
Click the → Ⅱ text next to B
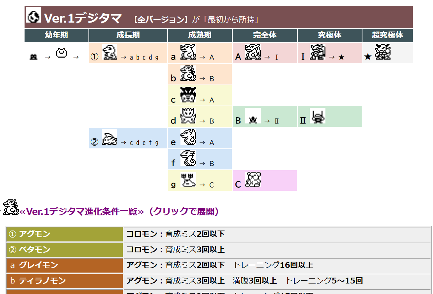point(272,121)
